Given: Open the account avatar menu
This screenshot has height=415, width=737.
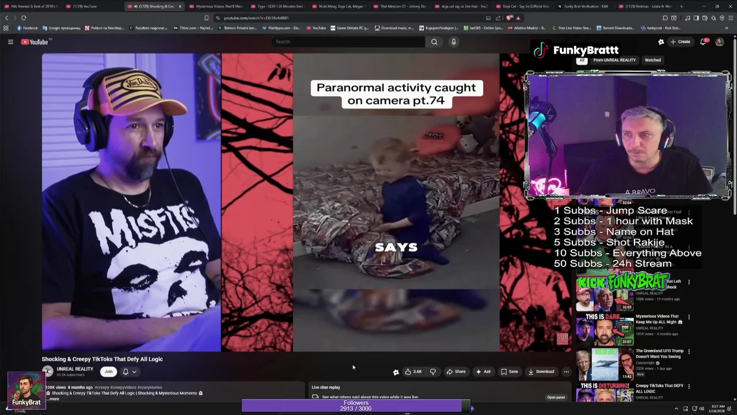Looking at the screenshot, I should [x=719, y=41].
